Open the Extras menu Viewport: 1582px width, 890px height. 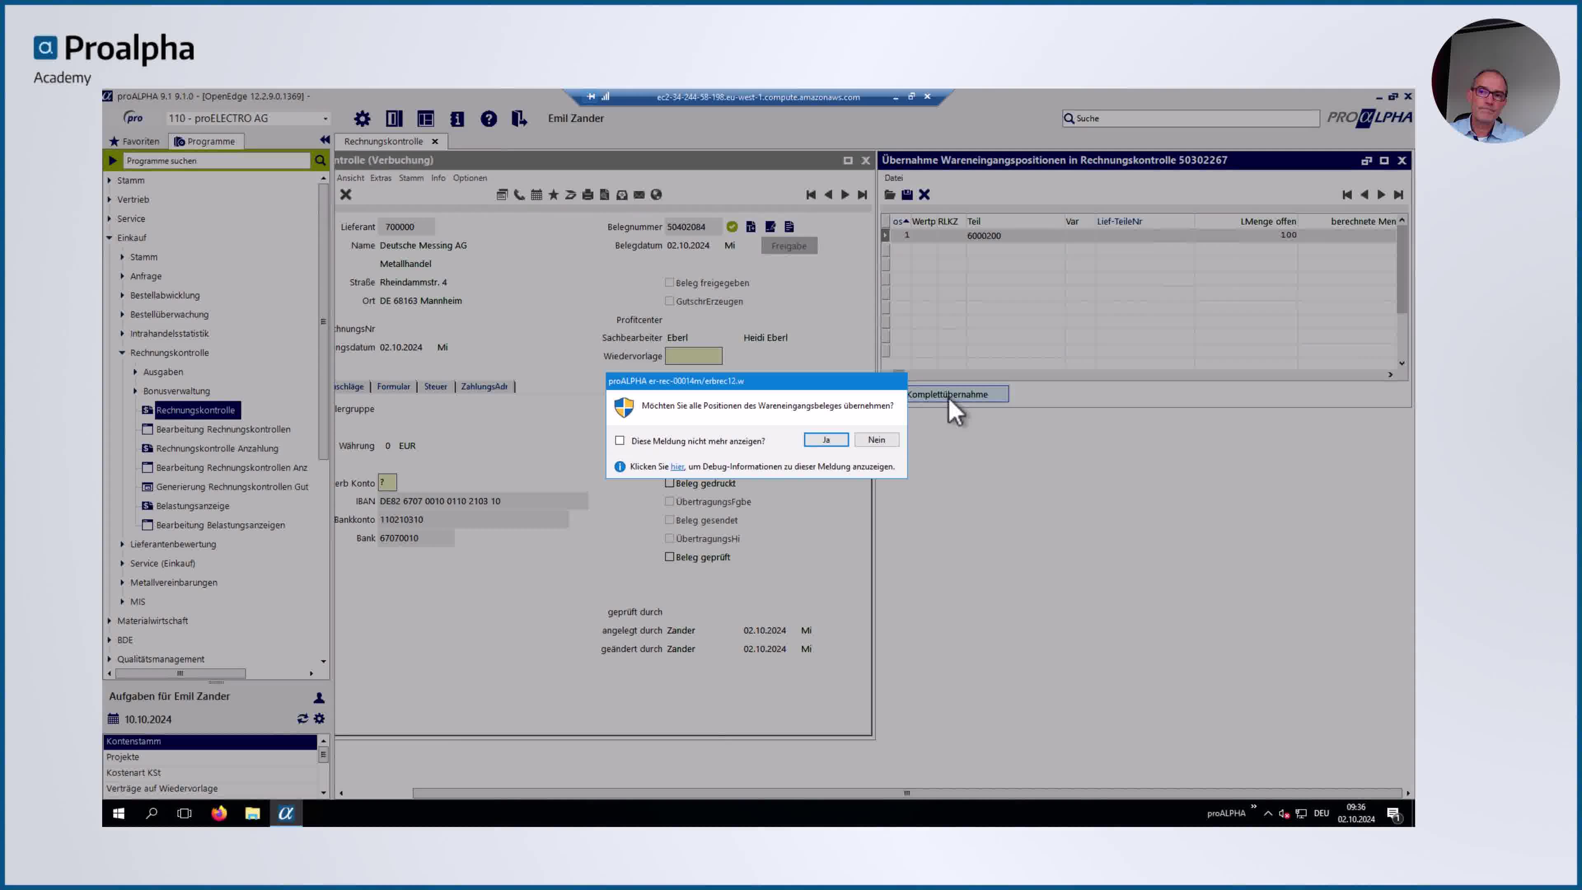coord(381,178)
